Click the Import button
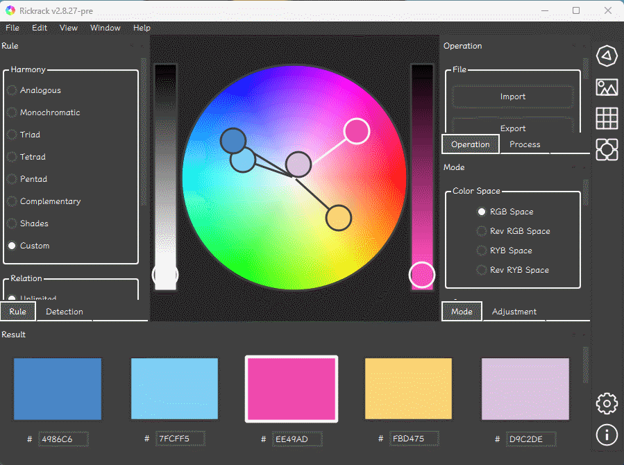The width and height of the screenshot is (624, 465). point(512,96)
